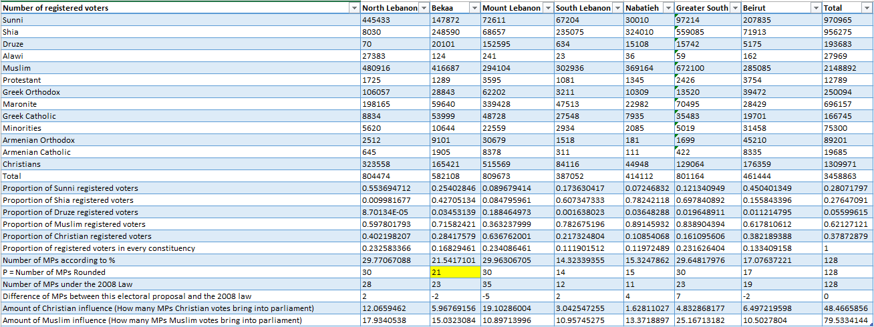The image size is (874, 327).
Task: Click the Muslim influence total cell 79.5334144
Action: (x=848, y=320)
